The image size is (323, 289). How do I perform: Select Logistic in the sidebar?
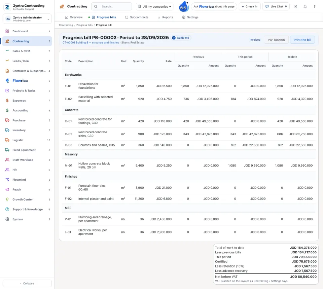point(27,140)
